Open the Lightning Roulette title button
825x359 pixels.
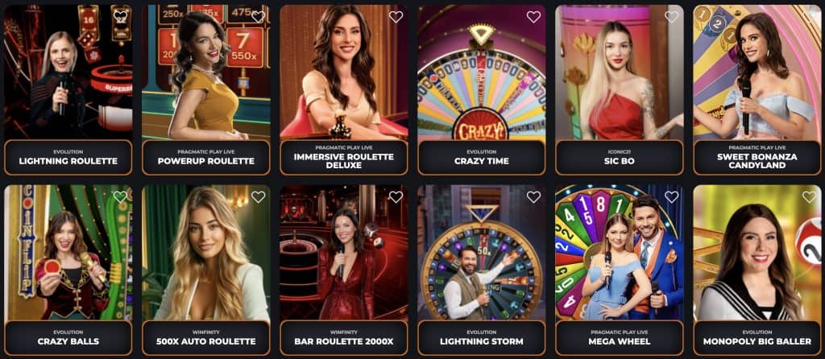click(68, 157)
